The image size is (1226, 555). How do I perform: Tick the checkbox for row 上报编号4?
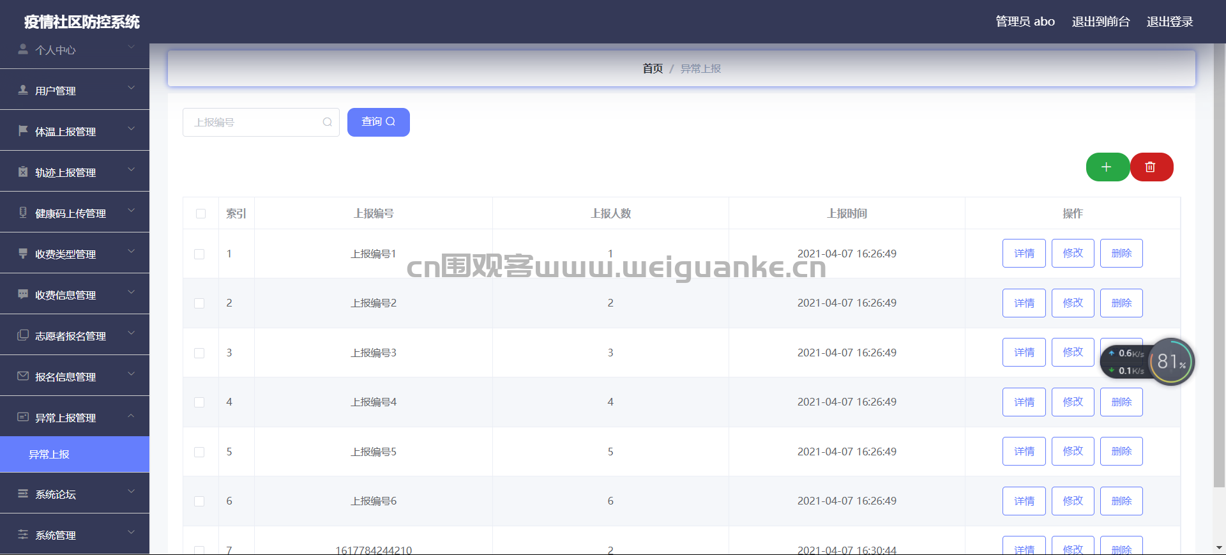point(199,402)
